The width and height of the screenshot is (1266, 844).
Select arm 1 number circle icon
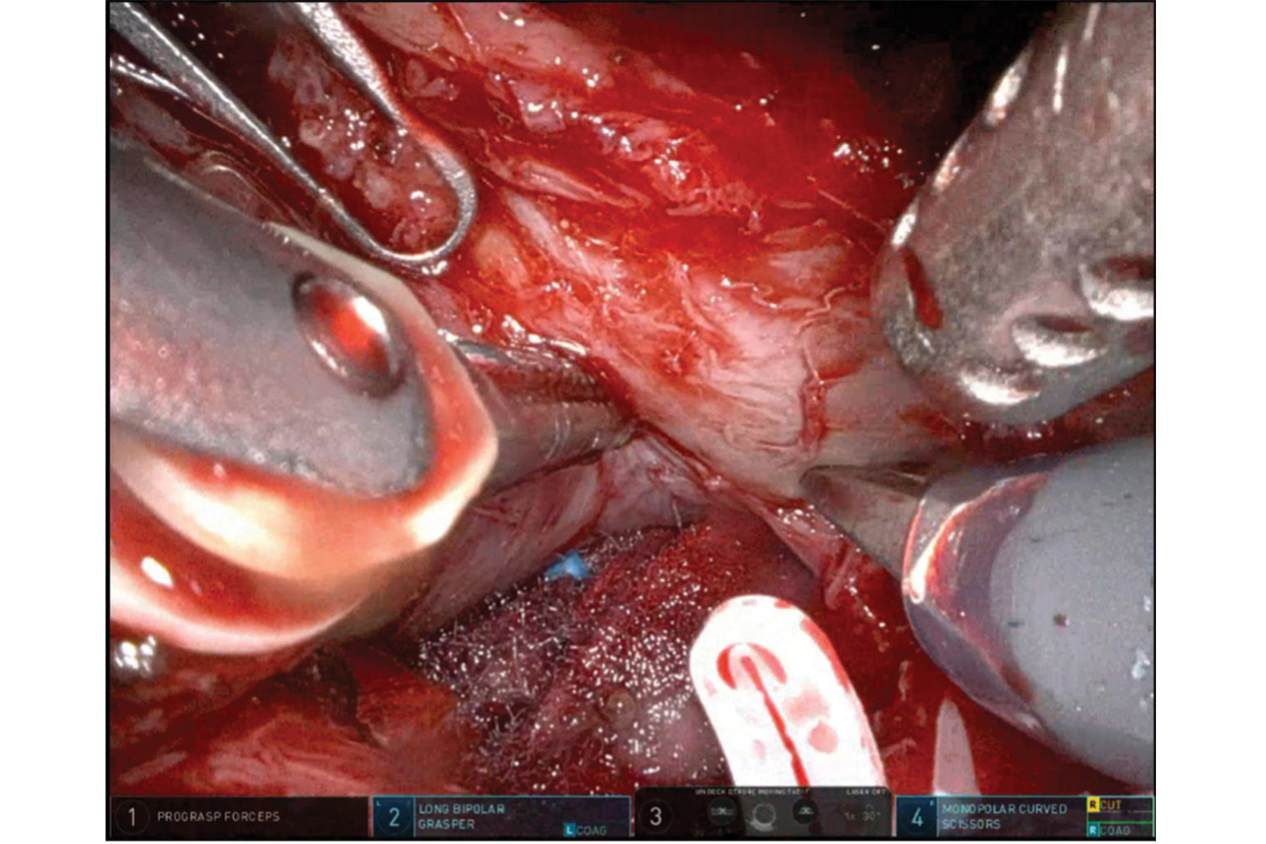pos(132,817)
